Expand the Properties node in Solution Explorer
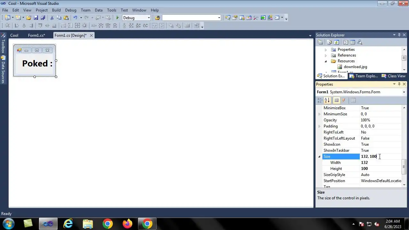The height and width of the screenshot is (230, 409). [326, 50]
